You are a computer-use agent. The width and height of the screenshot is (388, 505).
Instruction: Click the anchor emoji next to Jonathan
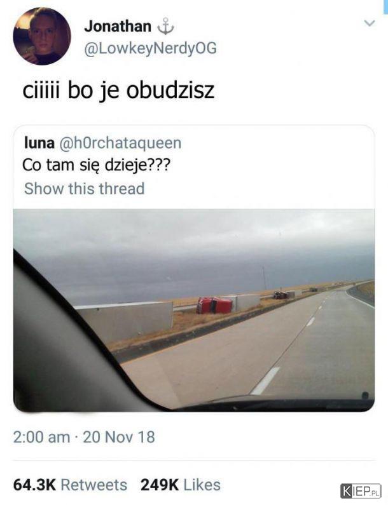(x=165, y=27)
